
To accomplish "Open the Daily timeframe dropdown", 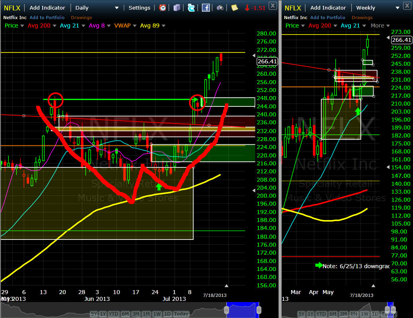I will coord(116,8).
